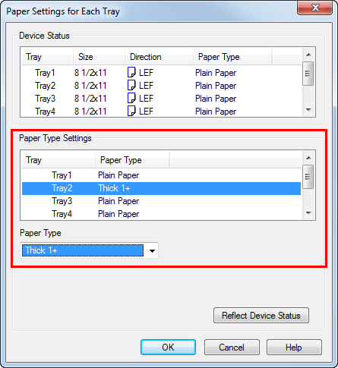Click the Paper Type Settings scrollbar thumb
The width and height of the screenshot is (338, 368).
(308, 177)
